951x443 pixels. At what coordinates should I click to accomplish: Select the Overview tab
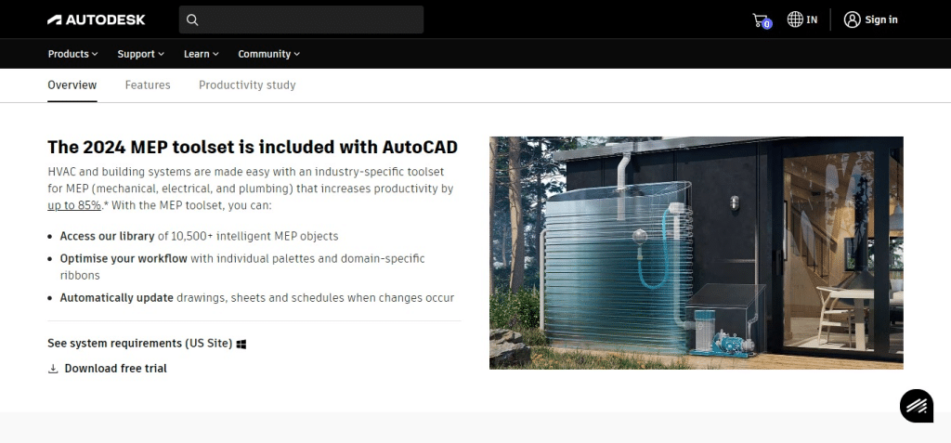pyautogui.click(x=72, y=85)
